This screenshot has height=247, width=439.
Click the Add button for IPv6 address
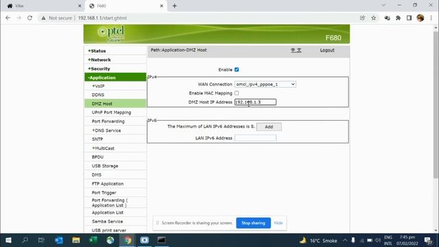coord(269,126)
